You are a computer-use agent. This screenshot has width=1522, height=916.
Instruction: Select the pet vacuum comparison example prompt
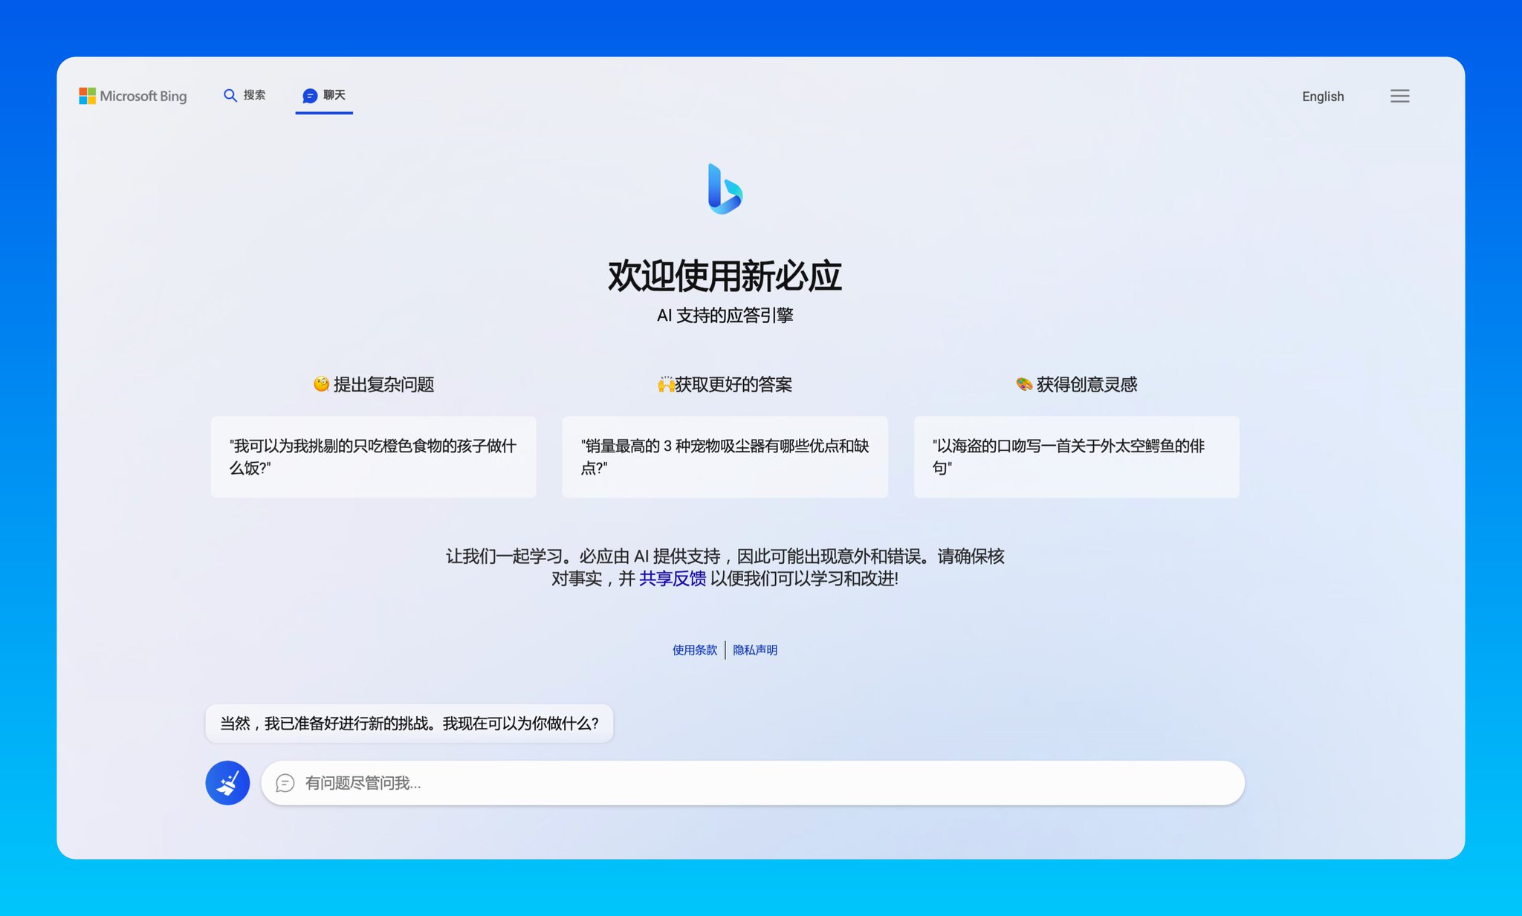[725, 457]
